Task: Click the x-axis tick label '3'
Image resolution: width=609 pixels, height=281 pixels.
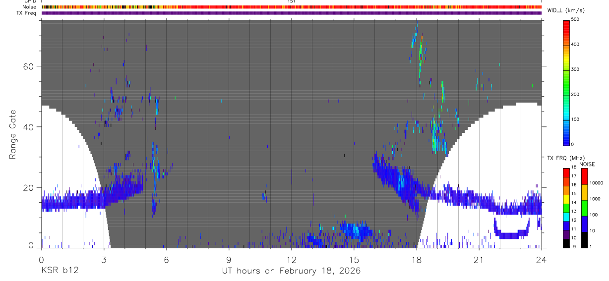Action: click(x=104, y=259)
